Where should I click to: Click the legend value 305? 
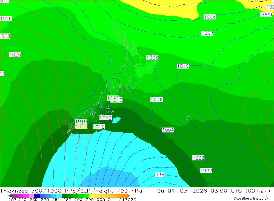point(101,199)
